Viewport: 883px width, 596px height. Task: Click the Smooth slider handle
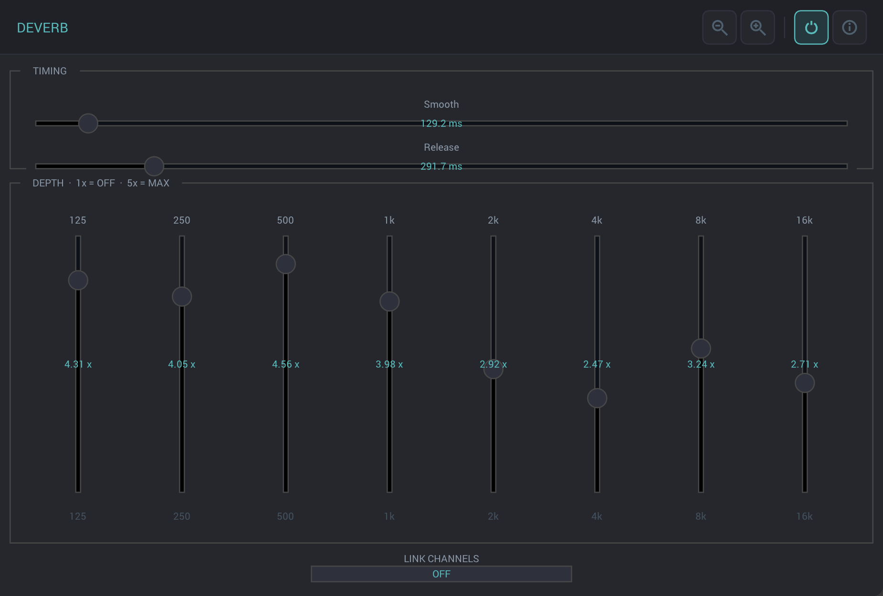pyautogui.click(x=88, y=123)
